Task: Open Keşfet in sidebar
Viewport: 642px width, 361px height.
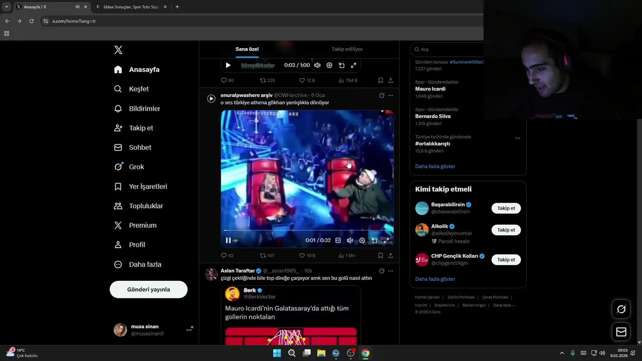Action: [x=131, y=89]
